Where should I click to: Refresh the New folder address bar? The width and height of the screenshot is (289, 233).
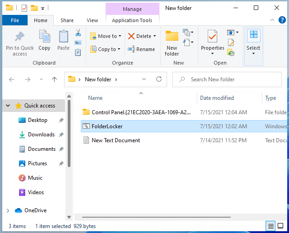[x=159, y=79]
